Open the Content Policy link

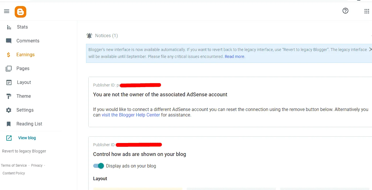(x=14, y=173)
